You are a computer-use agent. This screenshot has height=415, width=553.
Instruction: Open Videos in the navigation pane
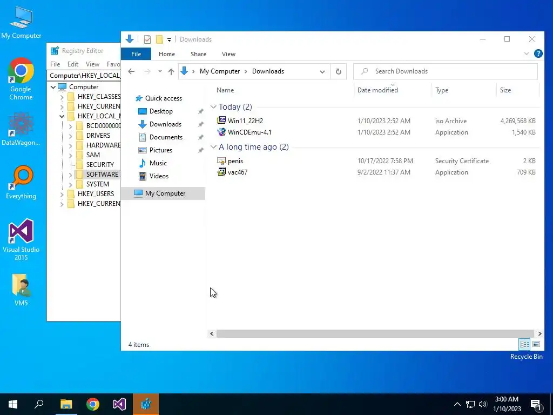pyautogui.click(x=159, y=176)
